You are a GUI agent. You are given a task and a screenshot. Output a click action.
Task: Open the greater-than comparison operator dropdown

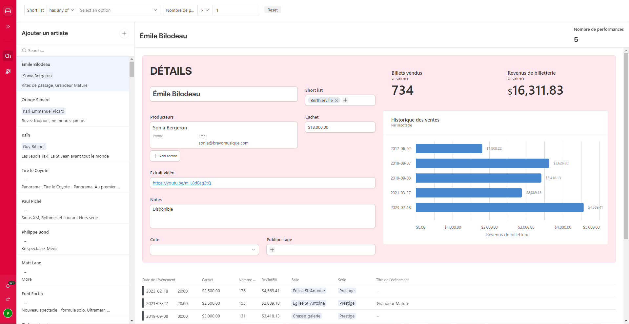[x=205, y=10]
